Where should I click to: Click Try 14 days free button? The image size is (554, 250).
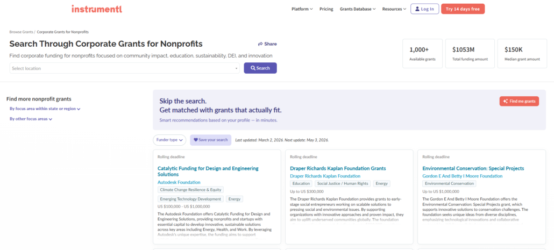[x=463, y=9]
